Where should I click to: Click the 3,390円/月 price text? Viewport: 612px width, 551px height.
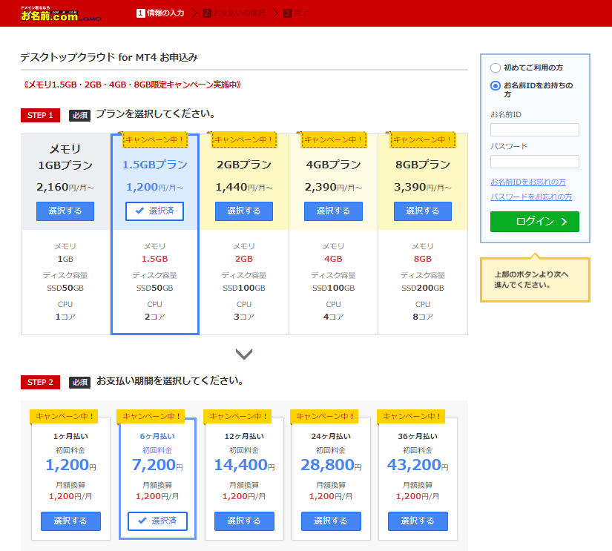[423, 188]
